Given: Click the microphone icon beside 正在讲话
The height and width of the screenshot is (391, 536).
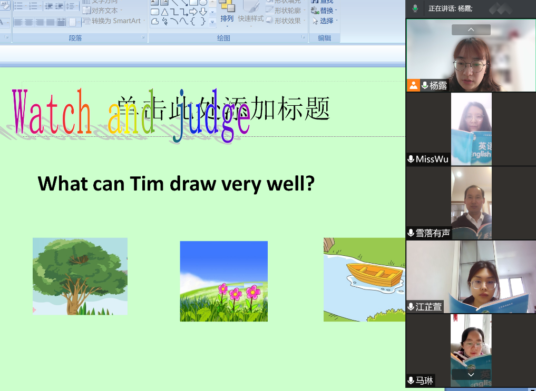Looking at the screenshot, I should click(415, 8).
